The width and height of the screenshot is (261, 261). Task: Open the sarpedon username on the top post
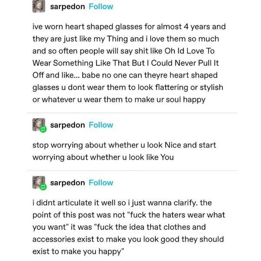(67, 7)
